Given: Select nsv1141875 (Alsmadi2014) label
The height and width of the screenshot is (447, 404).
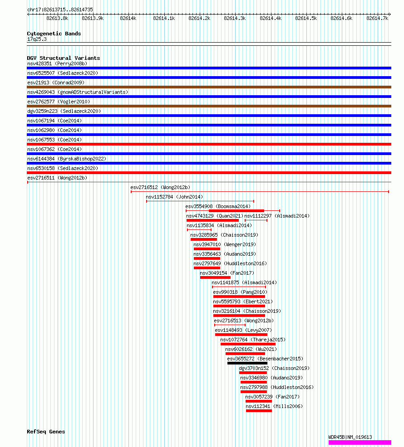Looking at the screenshot, I should pos(244,282).
